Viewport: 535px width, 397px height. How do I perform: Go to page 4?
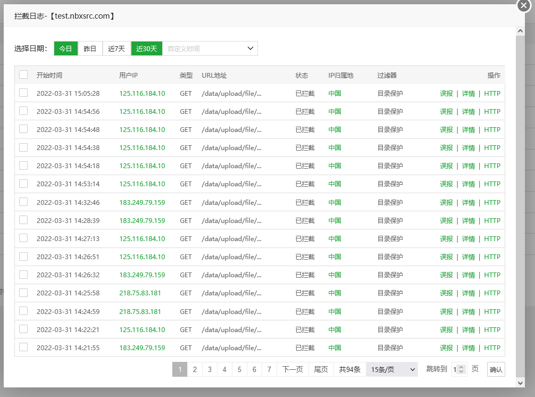tap(224, 369)
